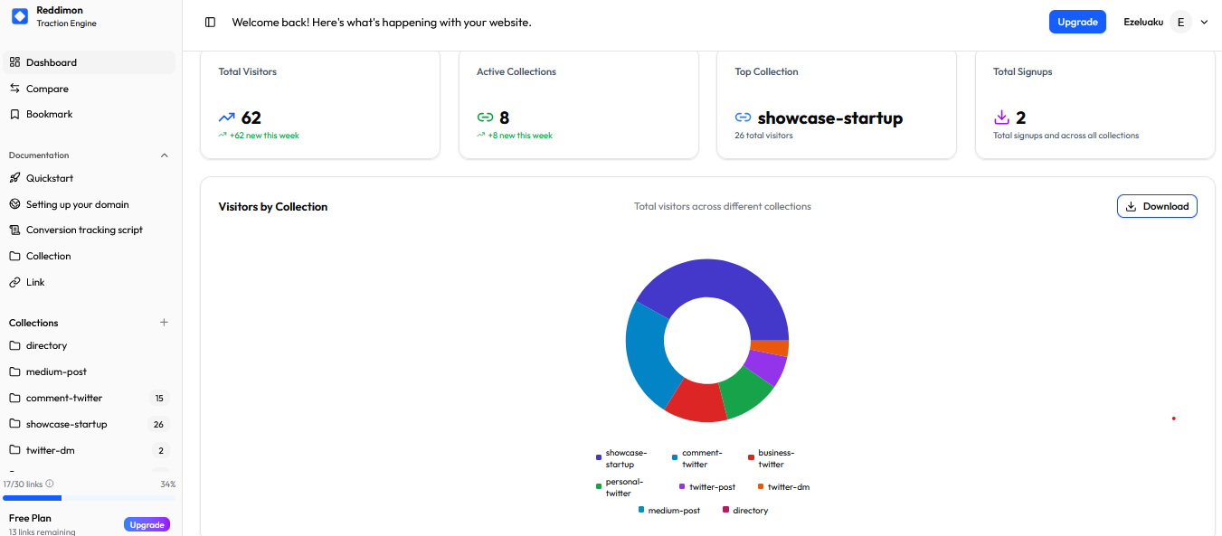Screen dimensions: 1222x536
Task: Click the blue Upgrade button in header
Action: click(1077, 23)
